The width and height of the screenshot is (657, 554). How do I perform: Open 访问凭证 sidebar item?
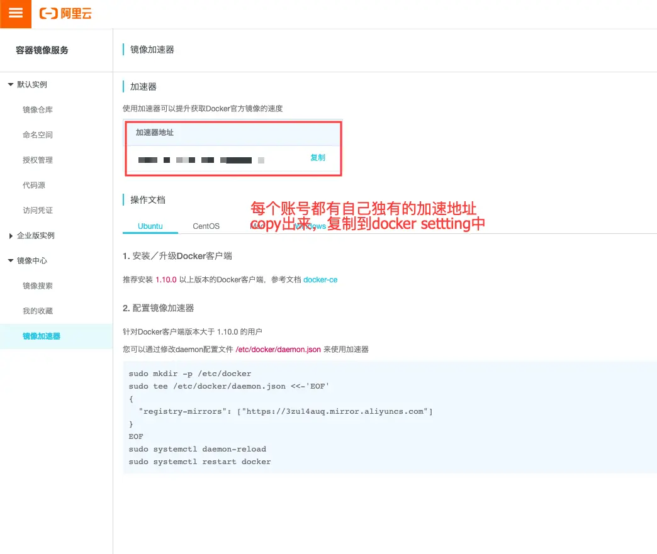(x=38, y=210)
